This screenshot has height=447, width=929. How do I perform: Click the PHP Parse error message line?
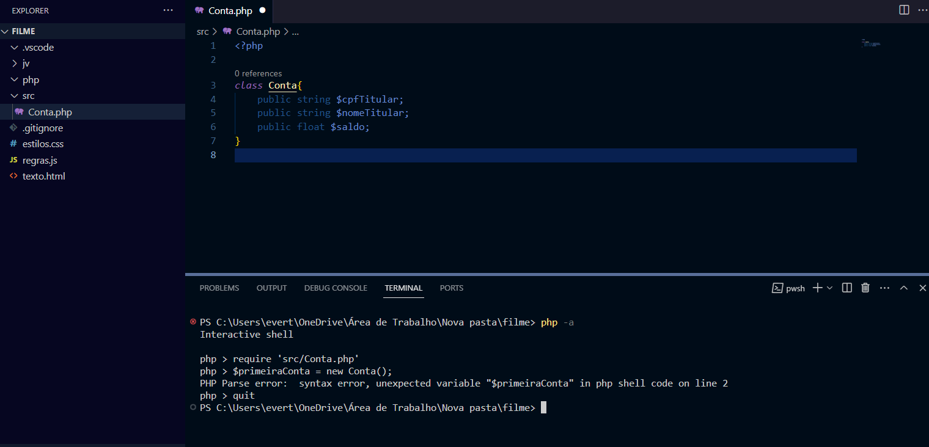click(464, 383)
